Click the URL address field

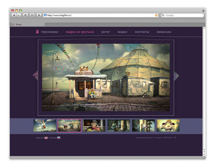(x=100, y=15)
